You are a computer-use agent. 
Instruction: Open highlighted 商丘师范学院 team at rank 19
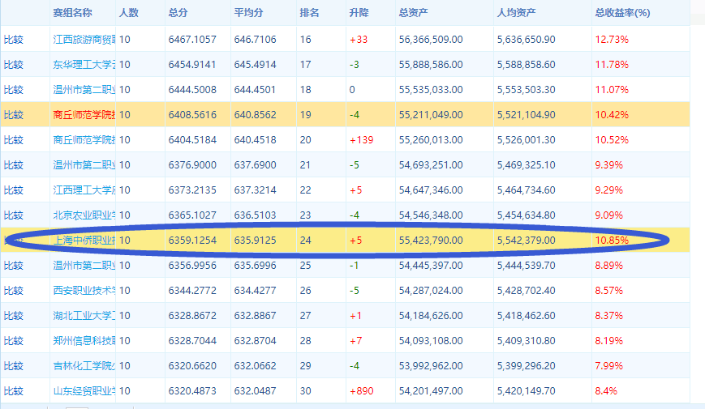(84, 114)
